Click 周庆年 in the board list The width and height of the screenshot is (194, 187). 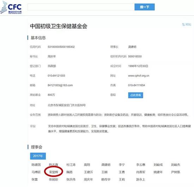[x=88, y=179]
